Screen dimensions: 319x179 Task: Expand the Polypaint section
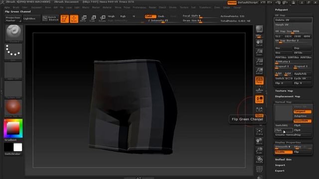pyautogui.click(x=281, y=10)
